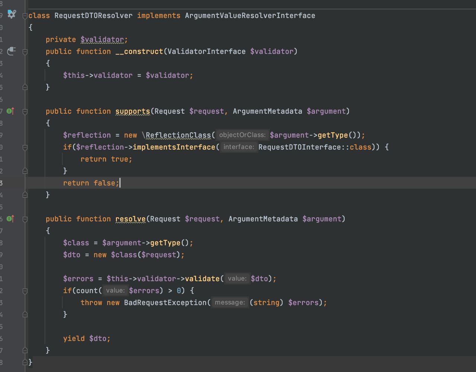Click fold end marker after throw statement block
476x372 pixels.
click(x=25, y=314)
